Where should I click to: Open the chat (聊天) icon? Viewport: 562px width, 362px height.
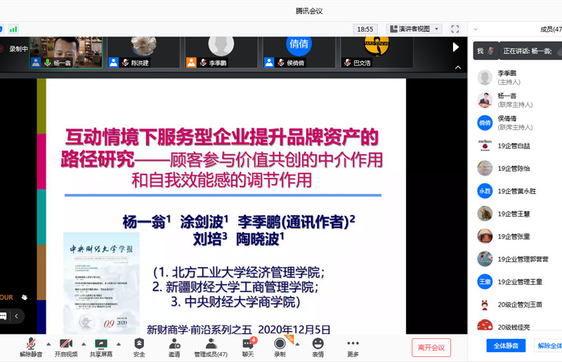click(x=247, y=344)
